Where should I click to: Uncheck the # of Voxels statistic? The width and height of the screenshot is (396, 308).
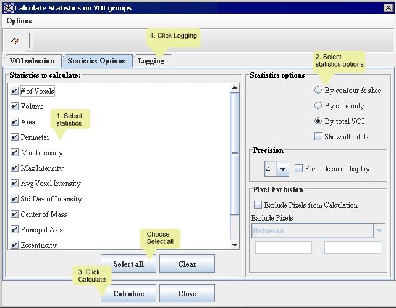point(14,91)
